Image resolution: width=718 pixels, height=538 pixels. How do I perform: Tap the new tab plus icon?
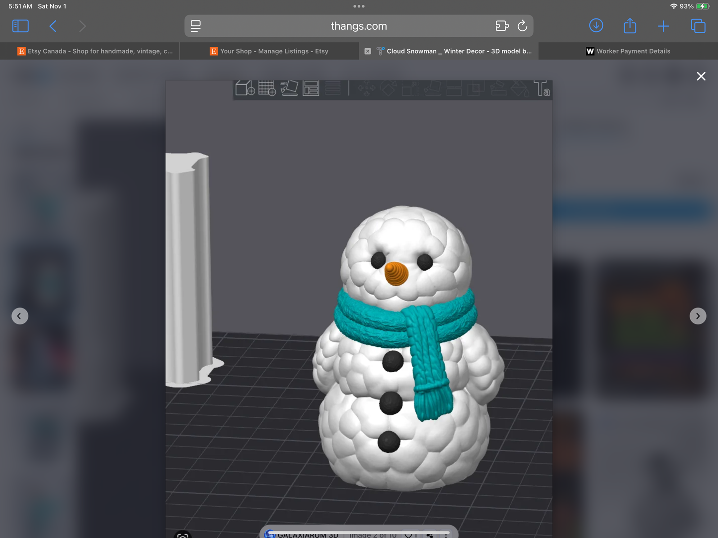pyautogui.click(x=663, y=25)
